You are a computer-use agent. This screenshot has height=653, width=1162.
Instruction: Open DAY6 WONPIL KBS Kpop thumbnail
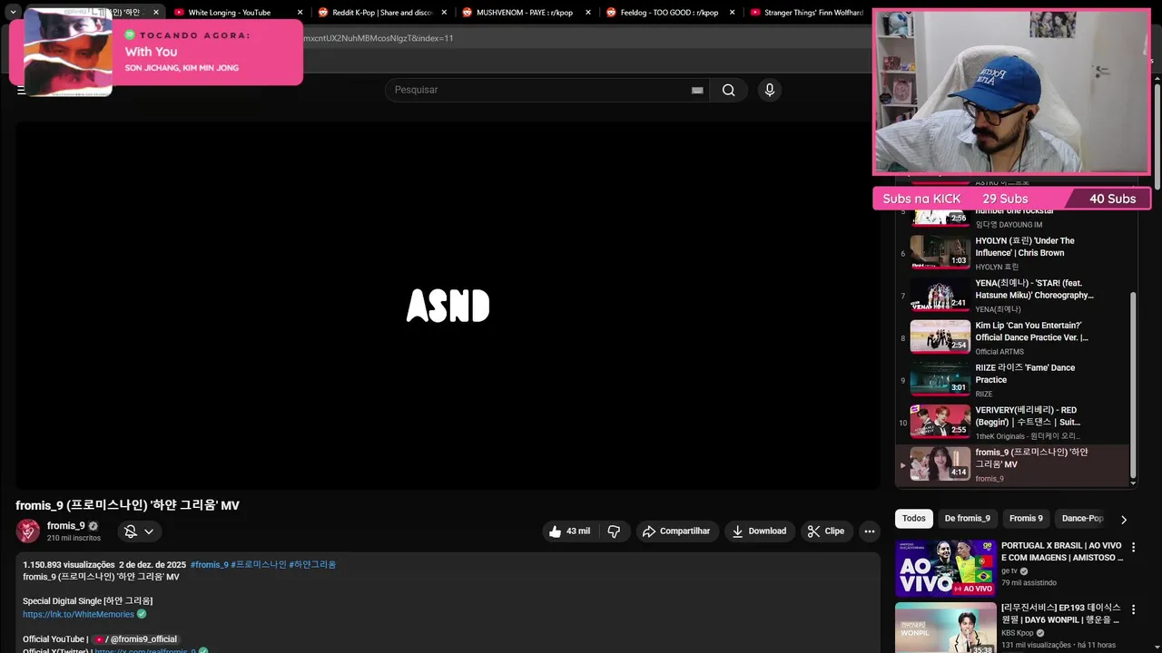tap(946, 628)
